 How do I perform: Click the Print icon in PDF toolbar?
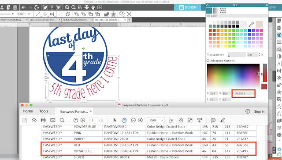click(x=43, y=120)
